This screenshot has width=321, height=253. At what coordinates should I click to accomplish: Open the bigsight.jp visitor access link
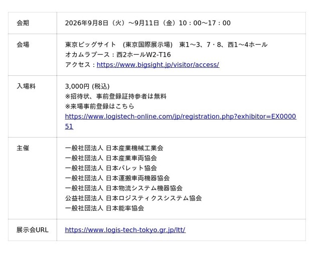158,65
